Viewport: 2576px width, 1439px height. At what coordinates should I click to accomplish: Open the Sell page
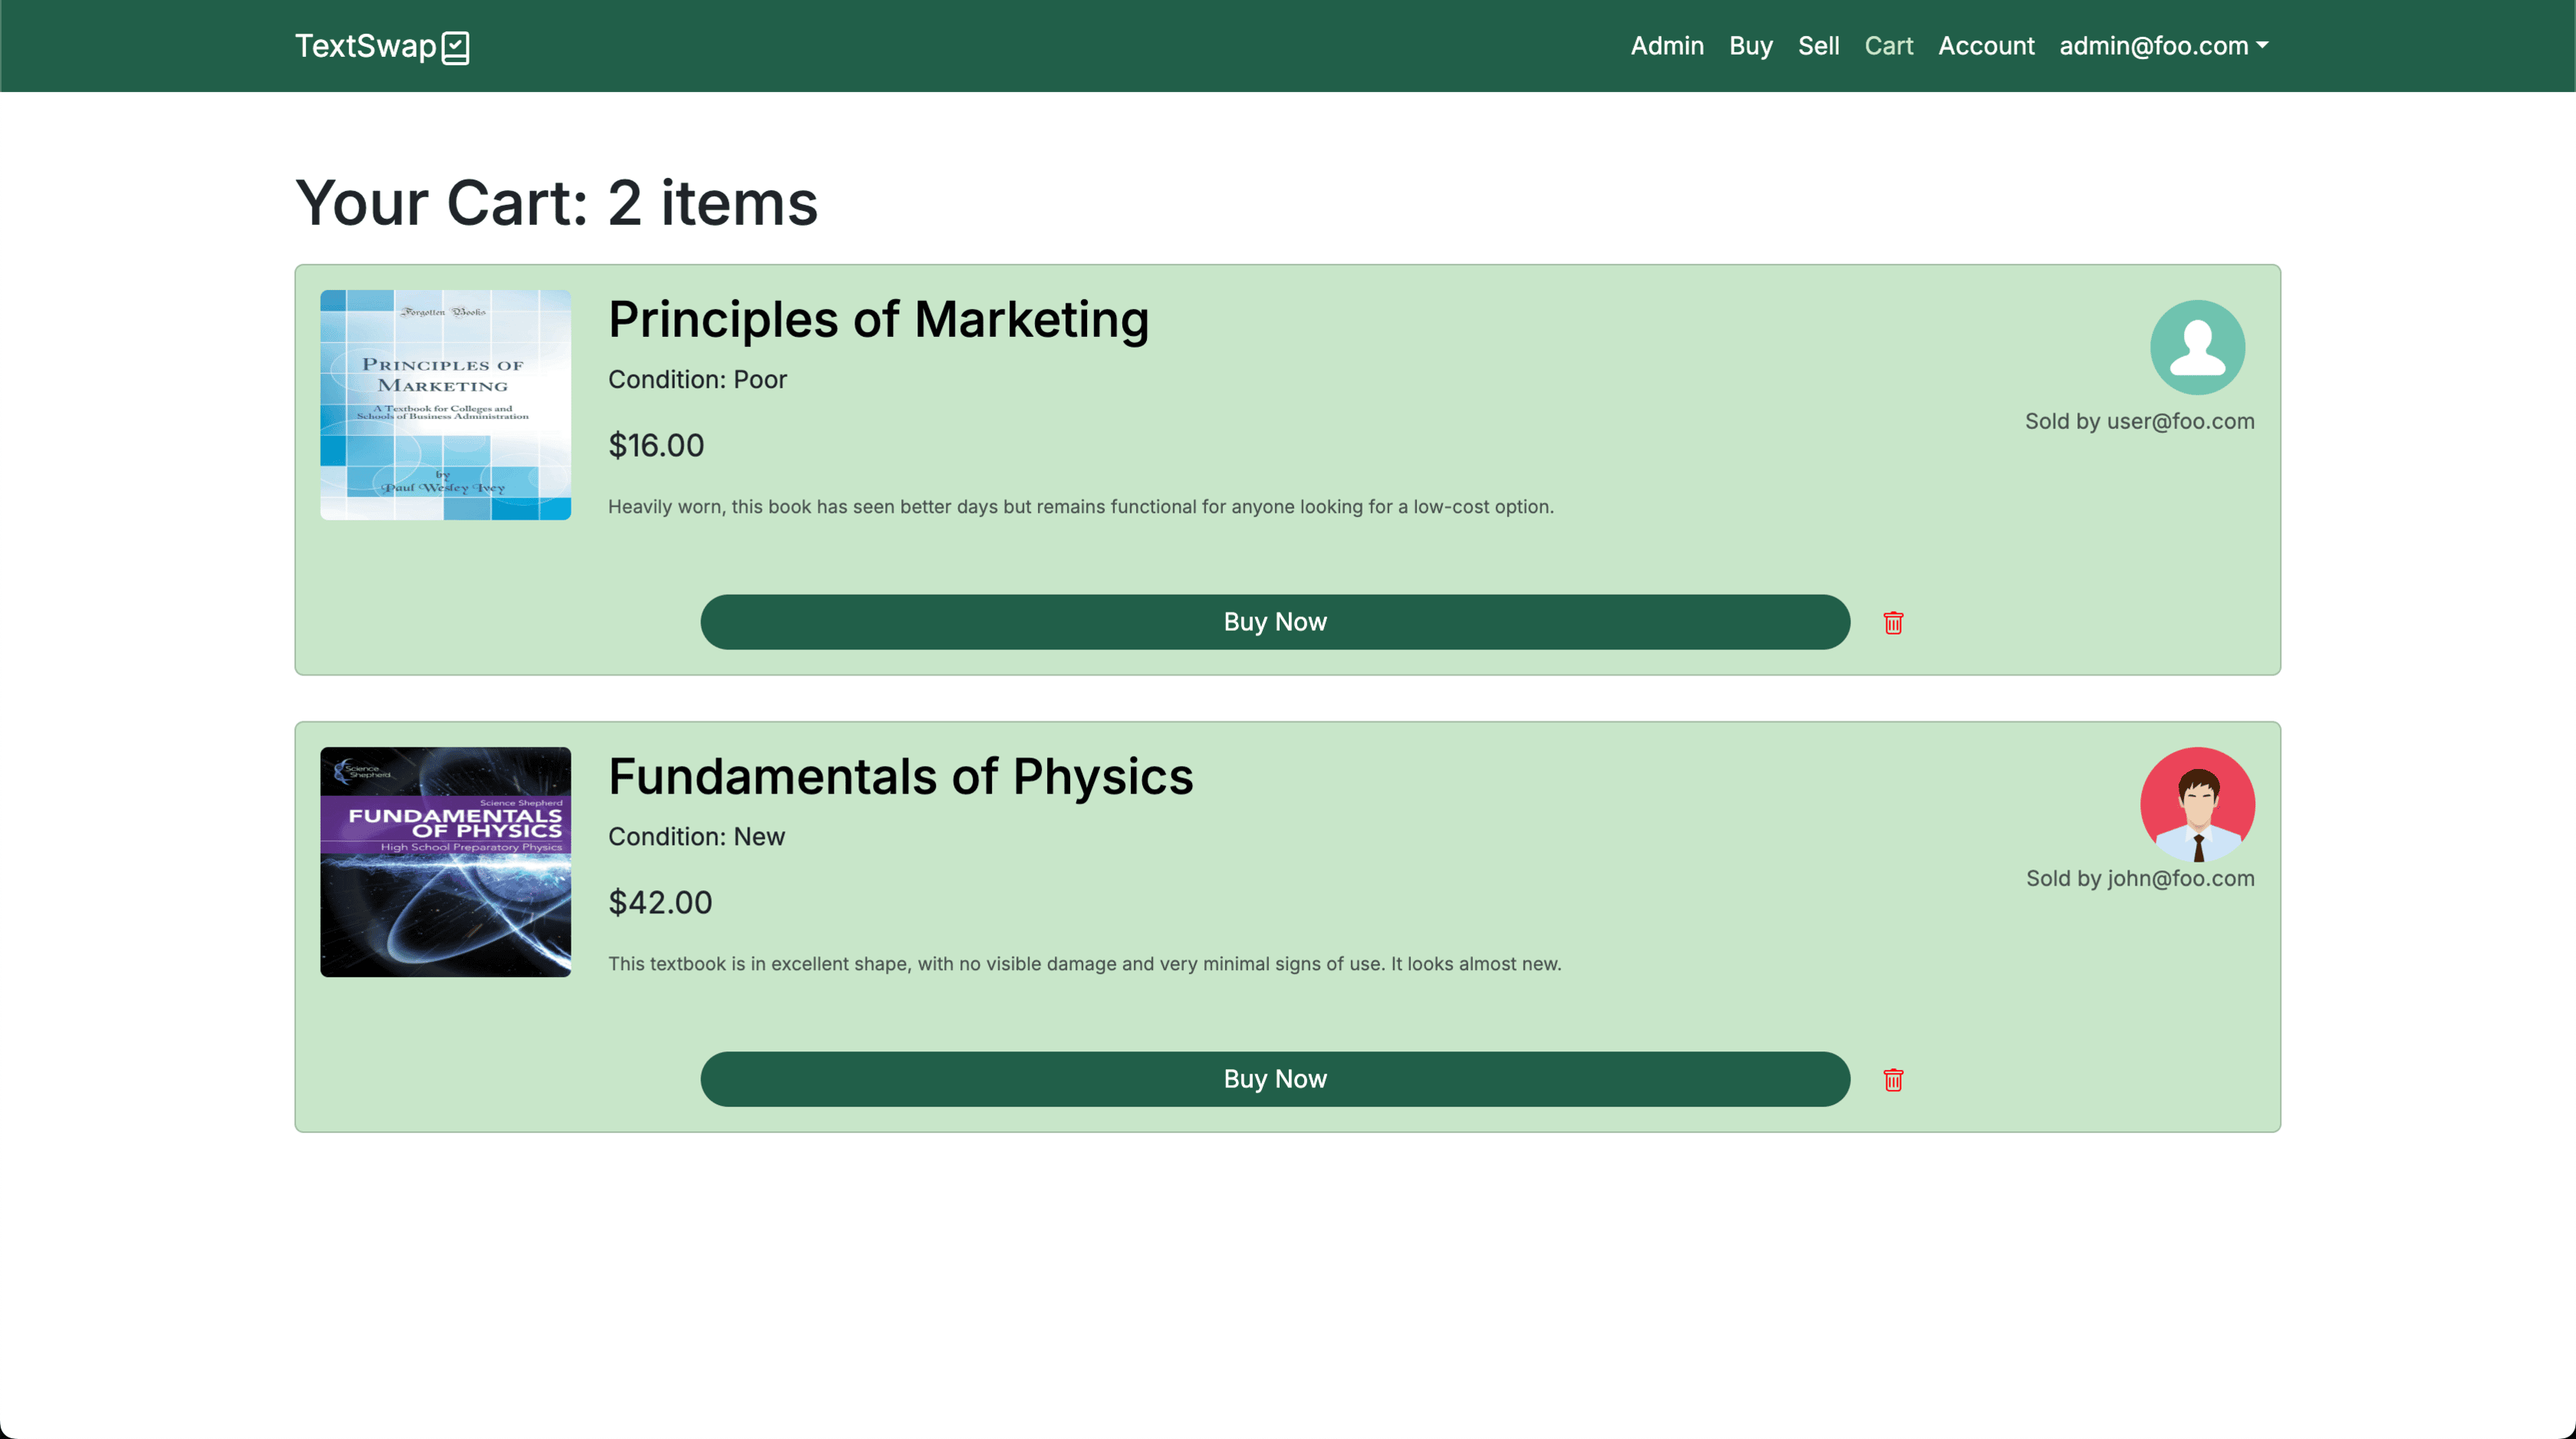(1817, 46)
